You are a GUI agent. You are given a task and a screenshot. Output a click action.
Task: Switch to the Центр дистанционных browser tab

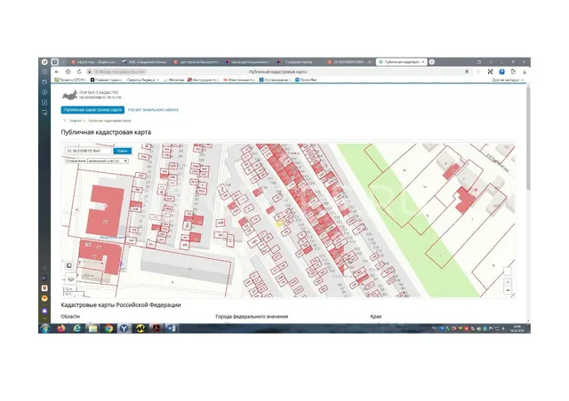coord(247,62)
